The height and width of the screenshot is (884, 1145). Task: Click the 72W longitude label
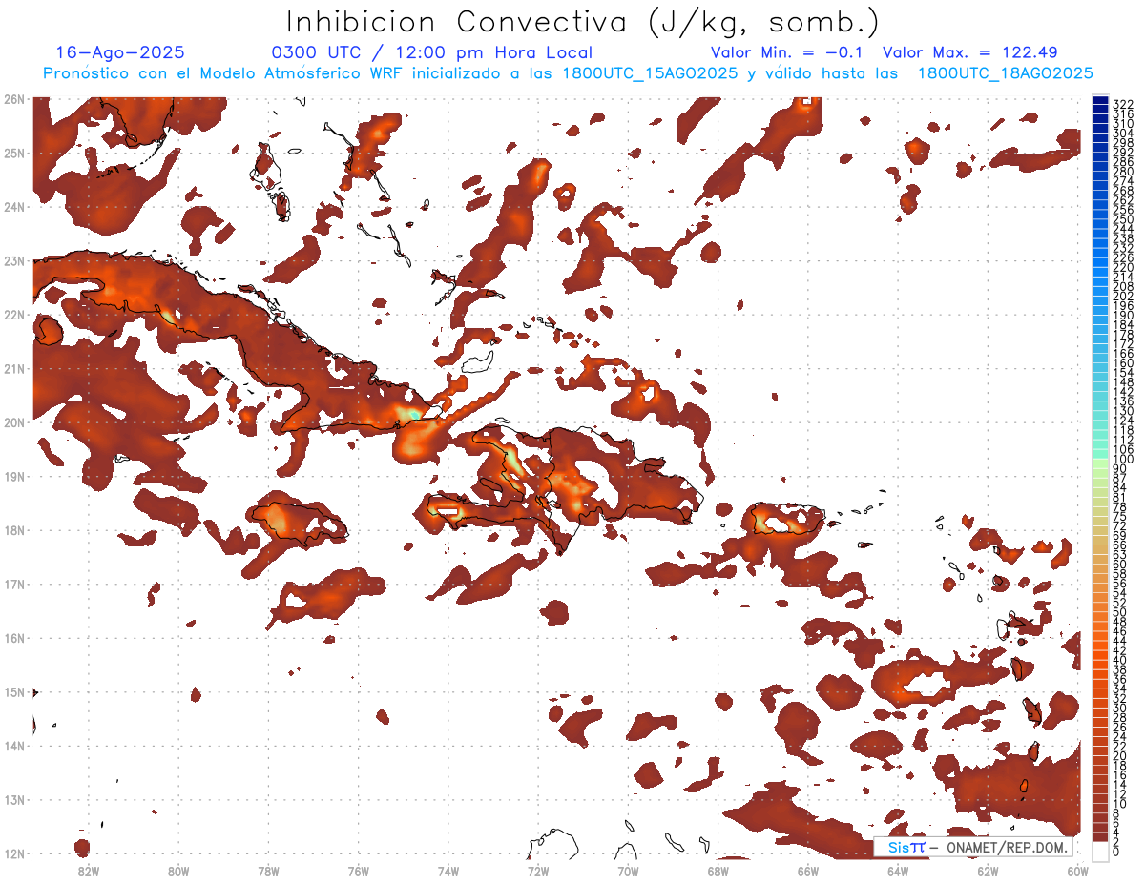tap(538, 871)
